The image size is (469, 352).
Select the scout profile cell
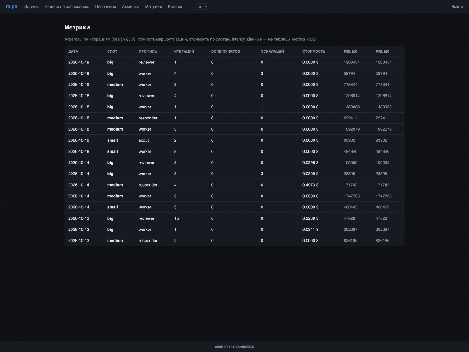pyautogui.click(x=144, y=140)
